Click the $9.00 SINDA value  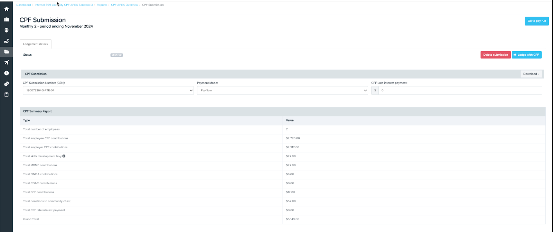(x=290, y=174)
